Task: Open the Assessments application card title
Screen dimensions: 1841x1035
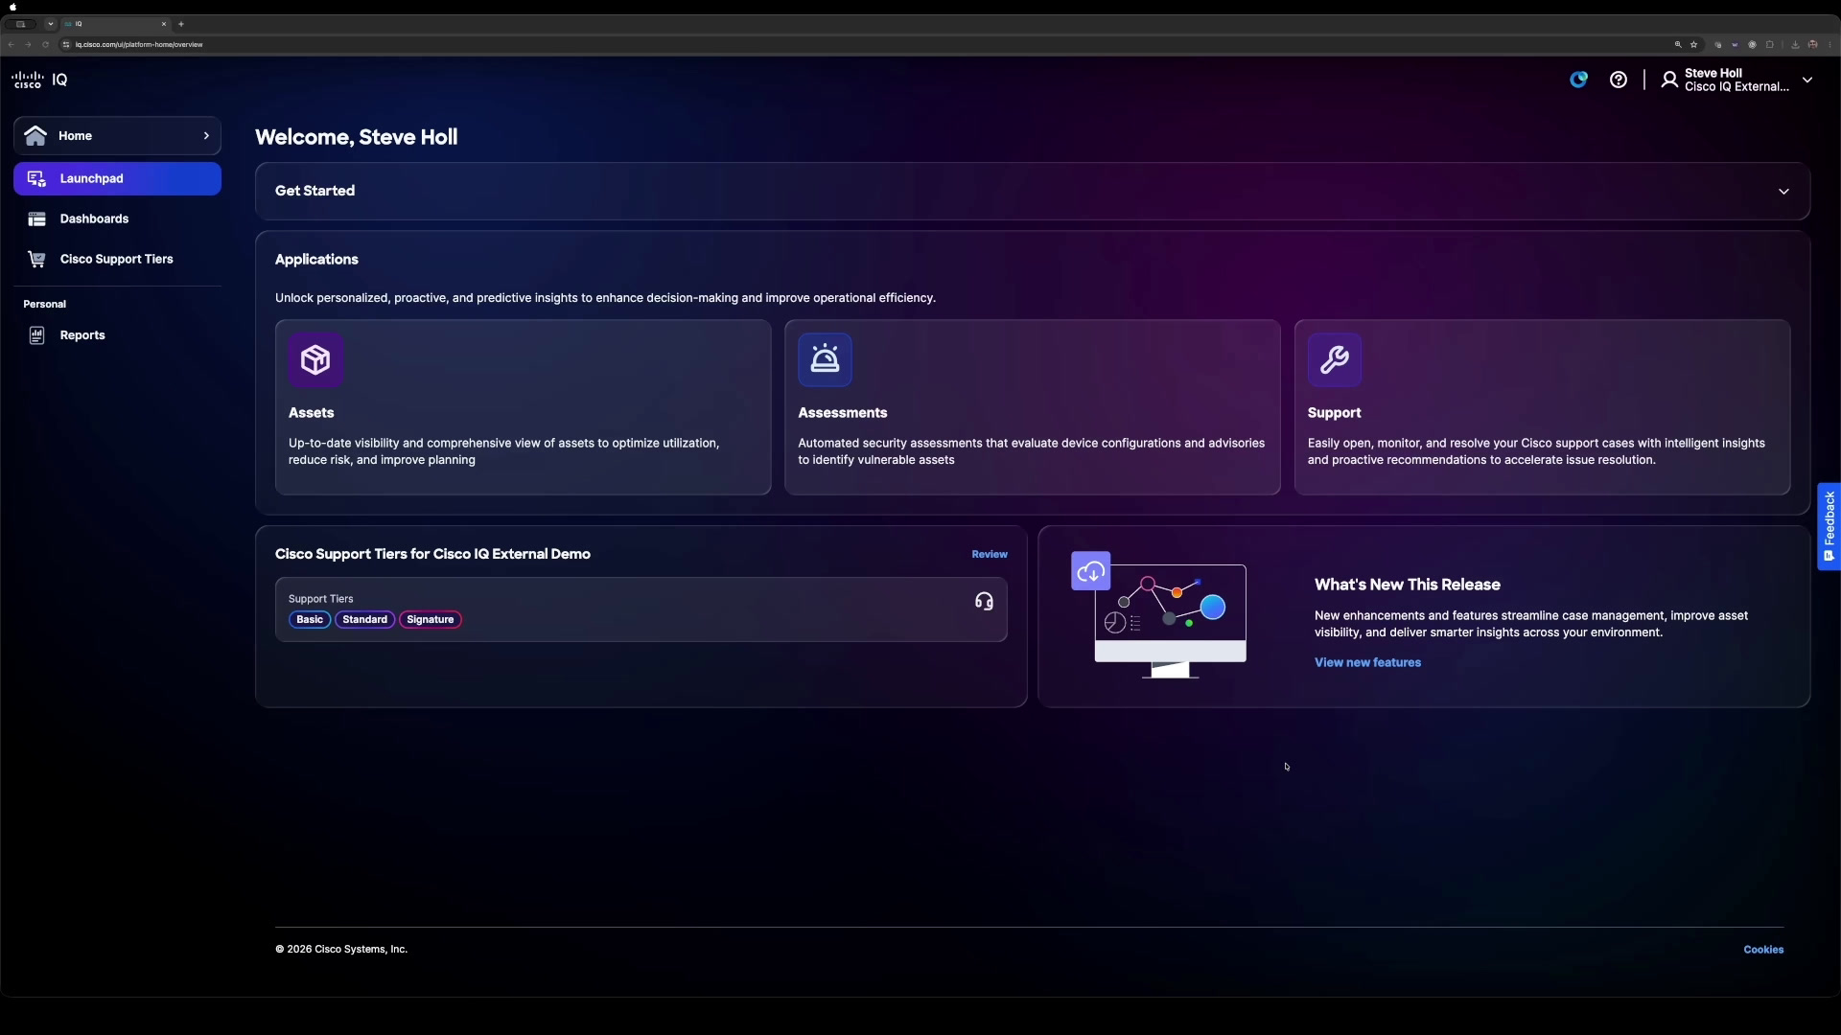Action: [842, 413]
